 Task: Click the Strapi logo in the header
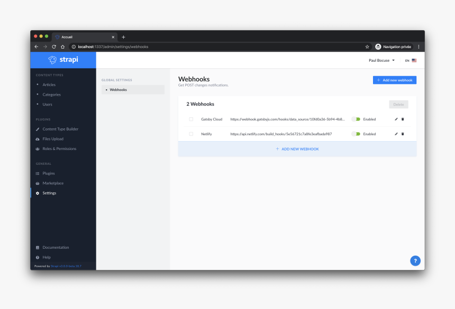click(x=63, y=60)
